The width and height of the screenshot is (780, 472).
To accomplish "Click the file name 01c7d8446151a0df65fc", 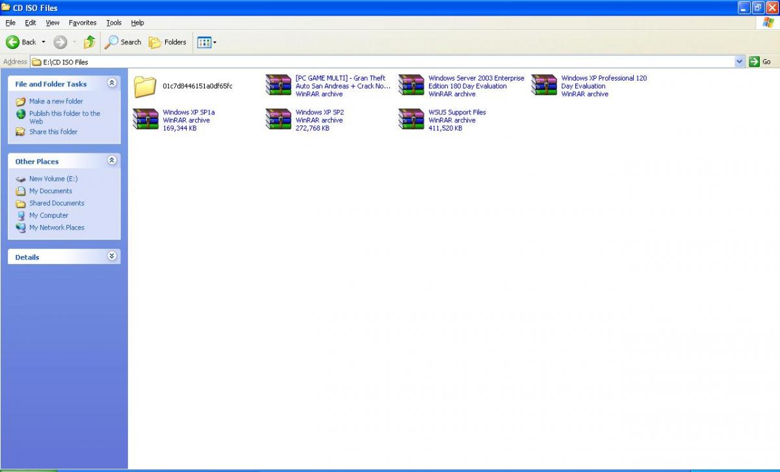I will (198, 86).
